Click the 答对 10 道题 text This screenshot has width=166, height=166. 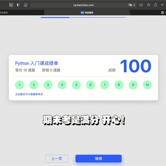click(25, 70)
